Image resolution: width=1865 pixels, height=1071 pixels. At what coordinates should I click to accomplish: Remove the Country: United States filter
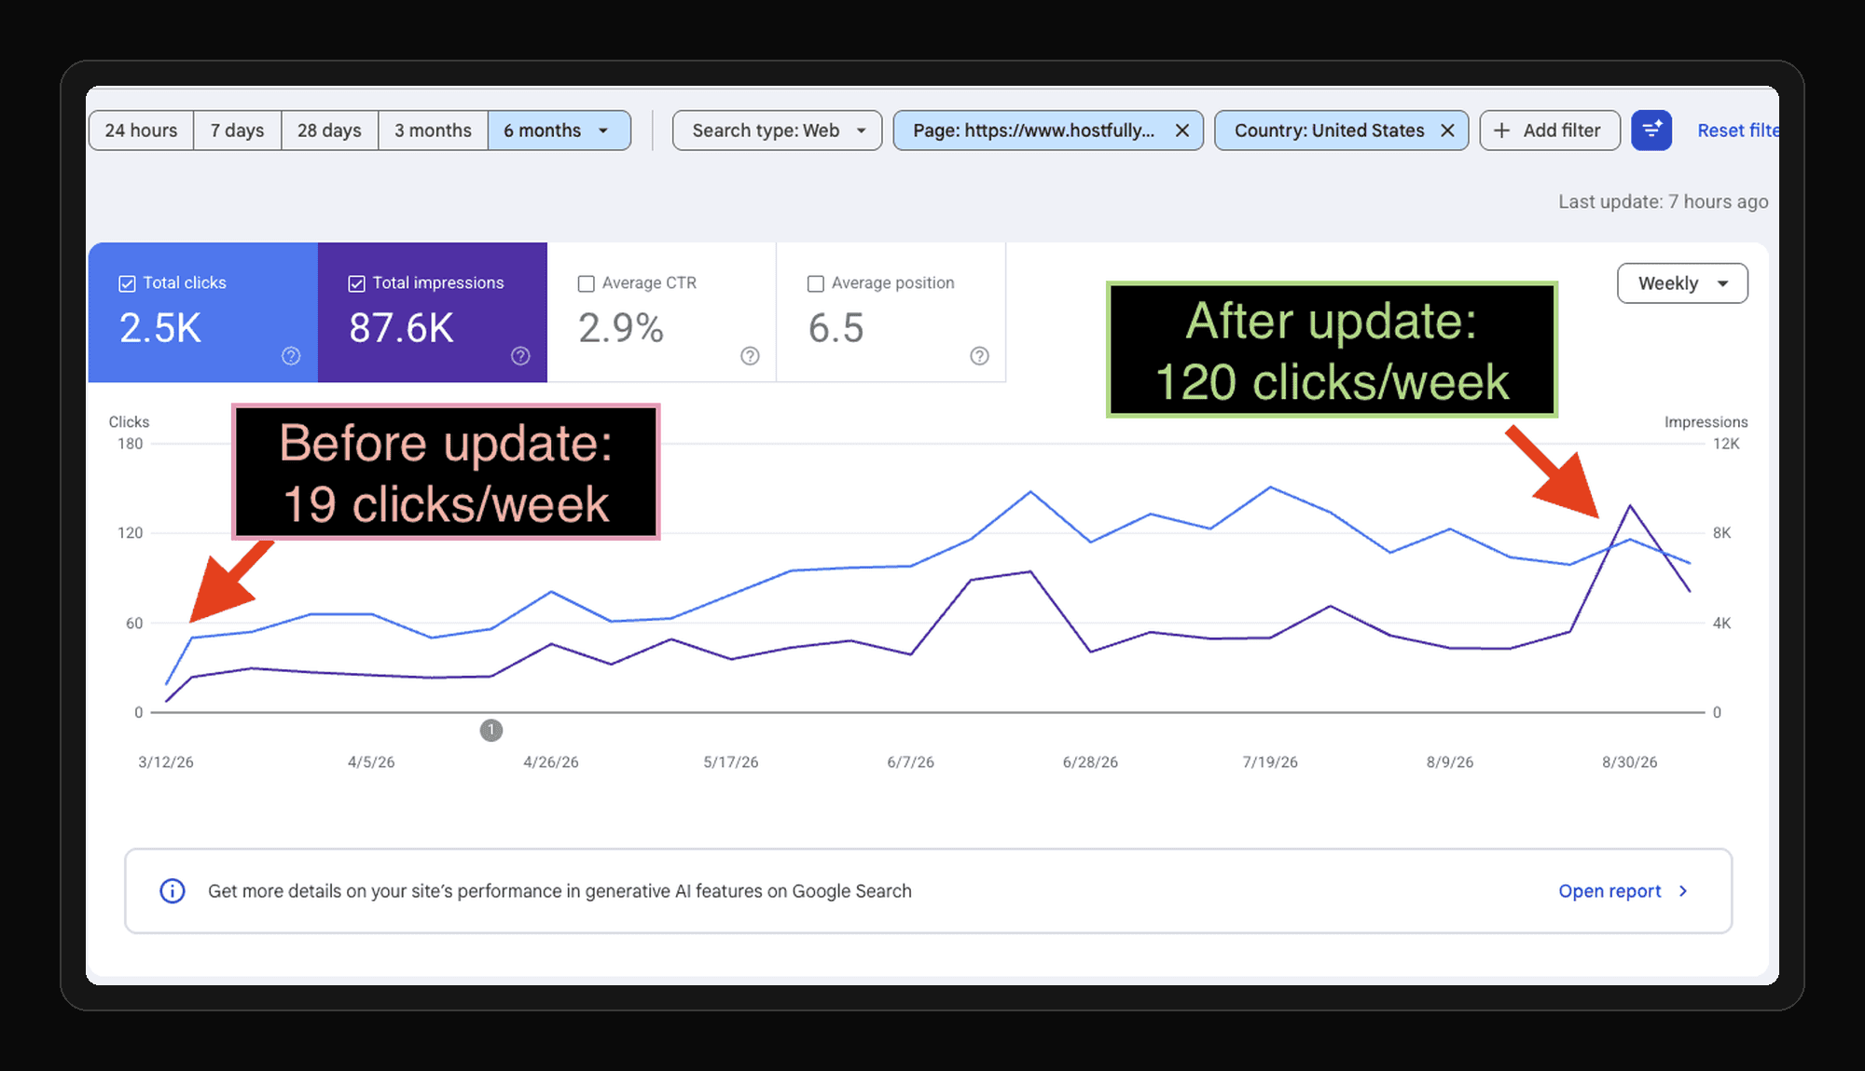point(1447,130)
